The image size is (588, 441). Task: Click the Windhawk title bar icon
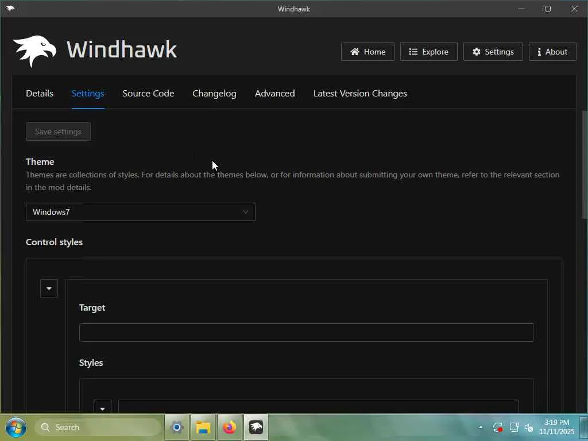point(10,8)
